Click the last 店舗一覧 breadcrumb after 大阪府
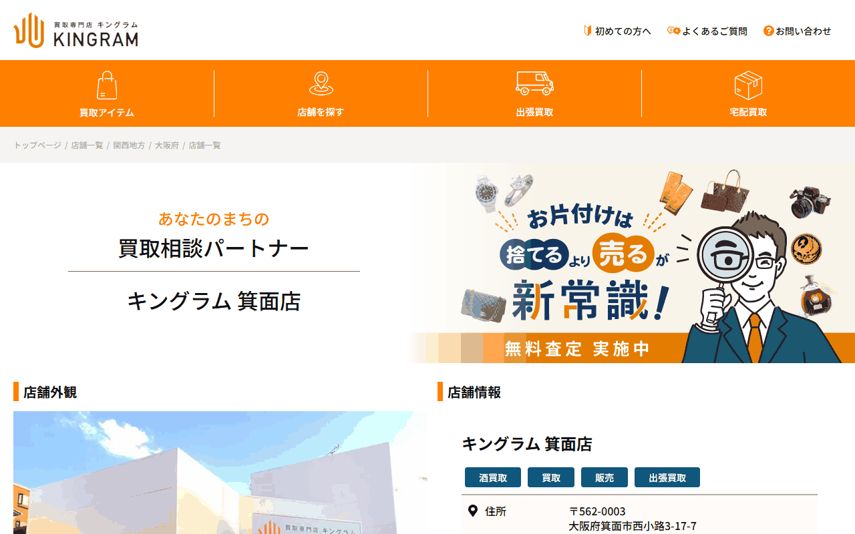855x534 pixels. [x=204, y=145]
